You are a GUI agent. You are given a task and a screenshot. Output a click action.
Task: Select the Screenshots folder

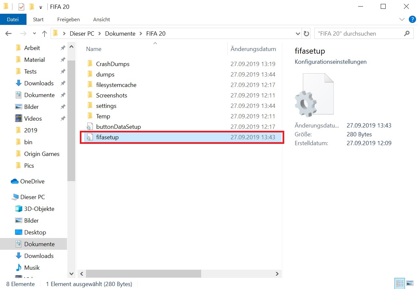[x=112, y=95]
